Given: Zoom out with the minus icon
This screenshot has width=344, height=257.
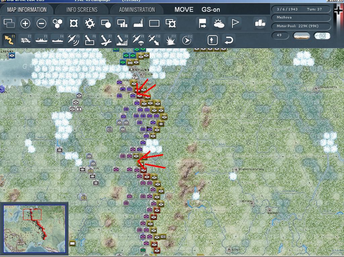Looking at the screenshot, I should [x=41, y=23].
